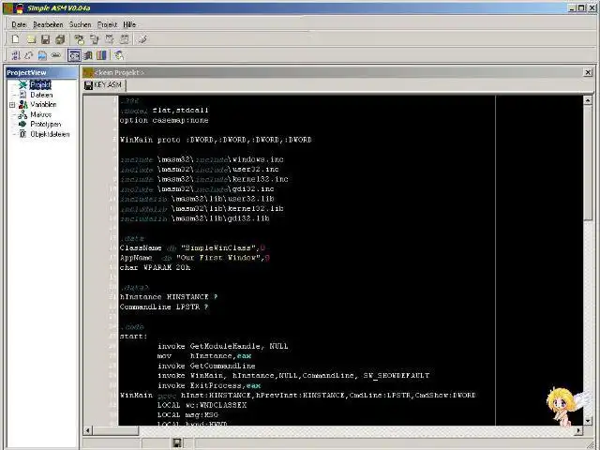Click the disk icon in the bottom status bar
Screen dimensions: 600x450
177,442
